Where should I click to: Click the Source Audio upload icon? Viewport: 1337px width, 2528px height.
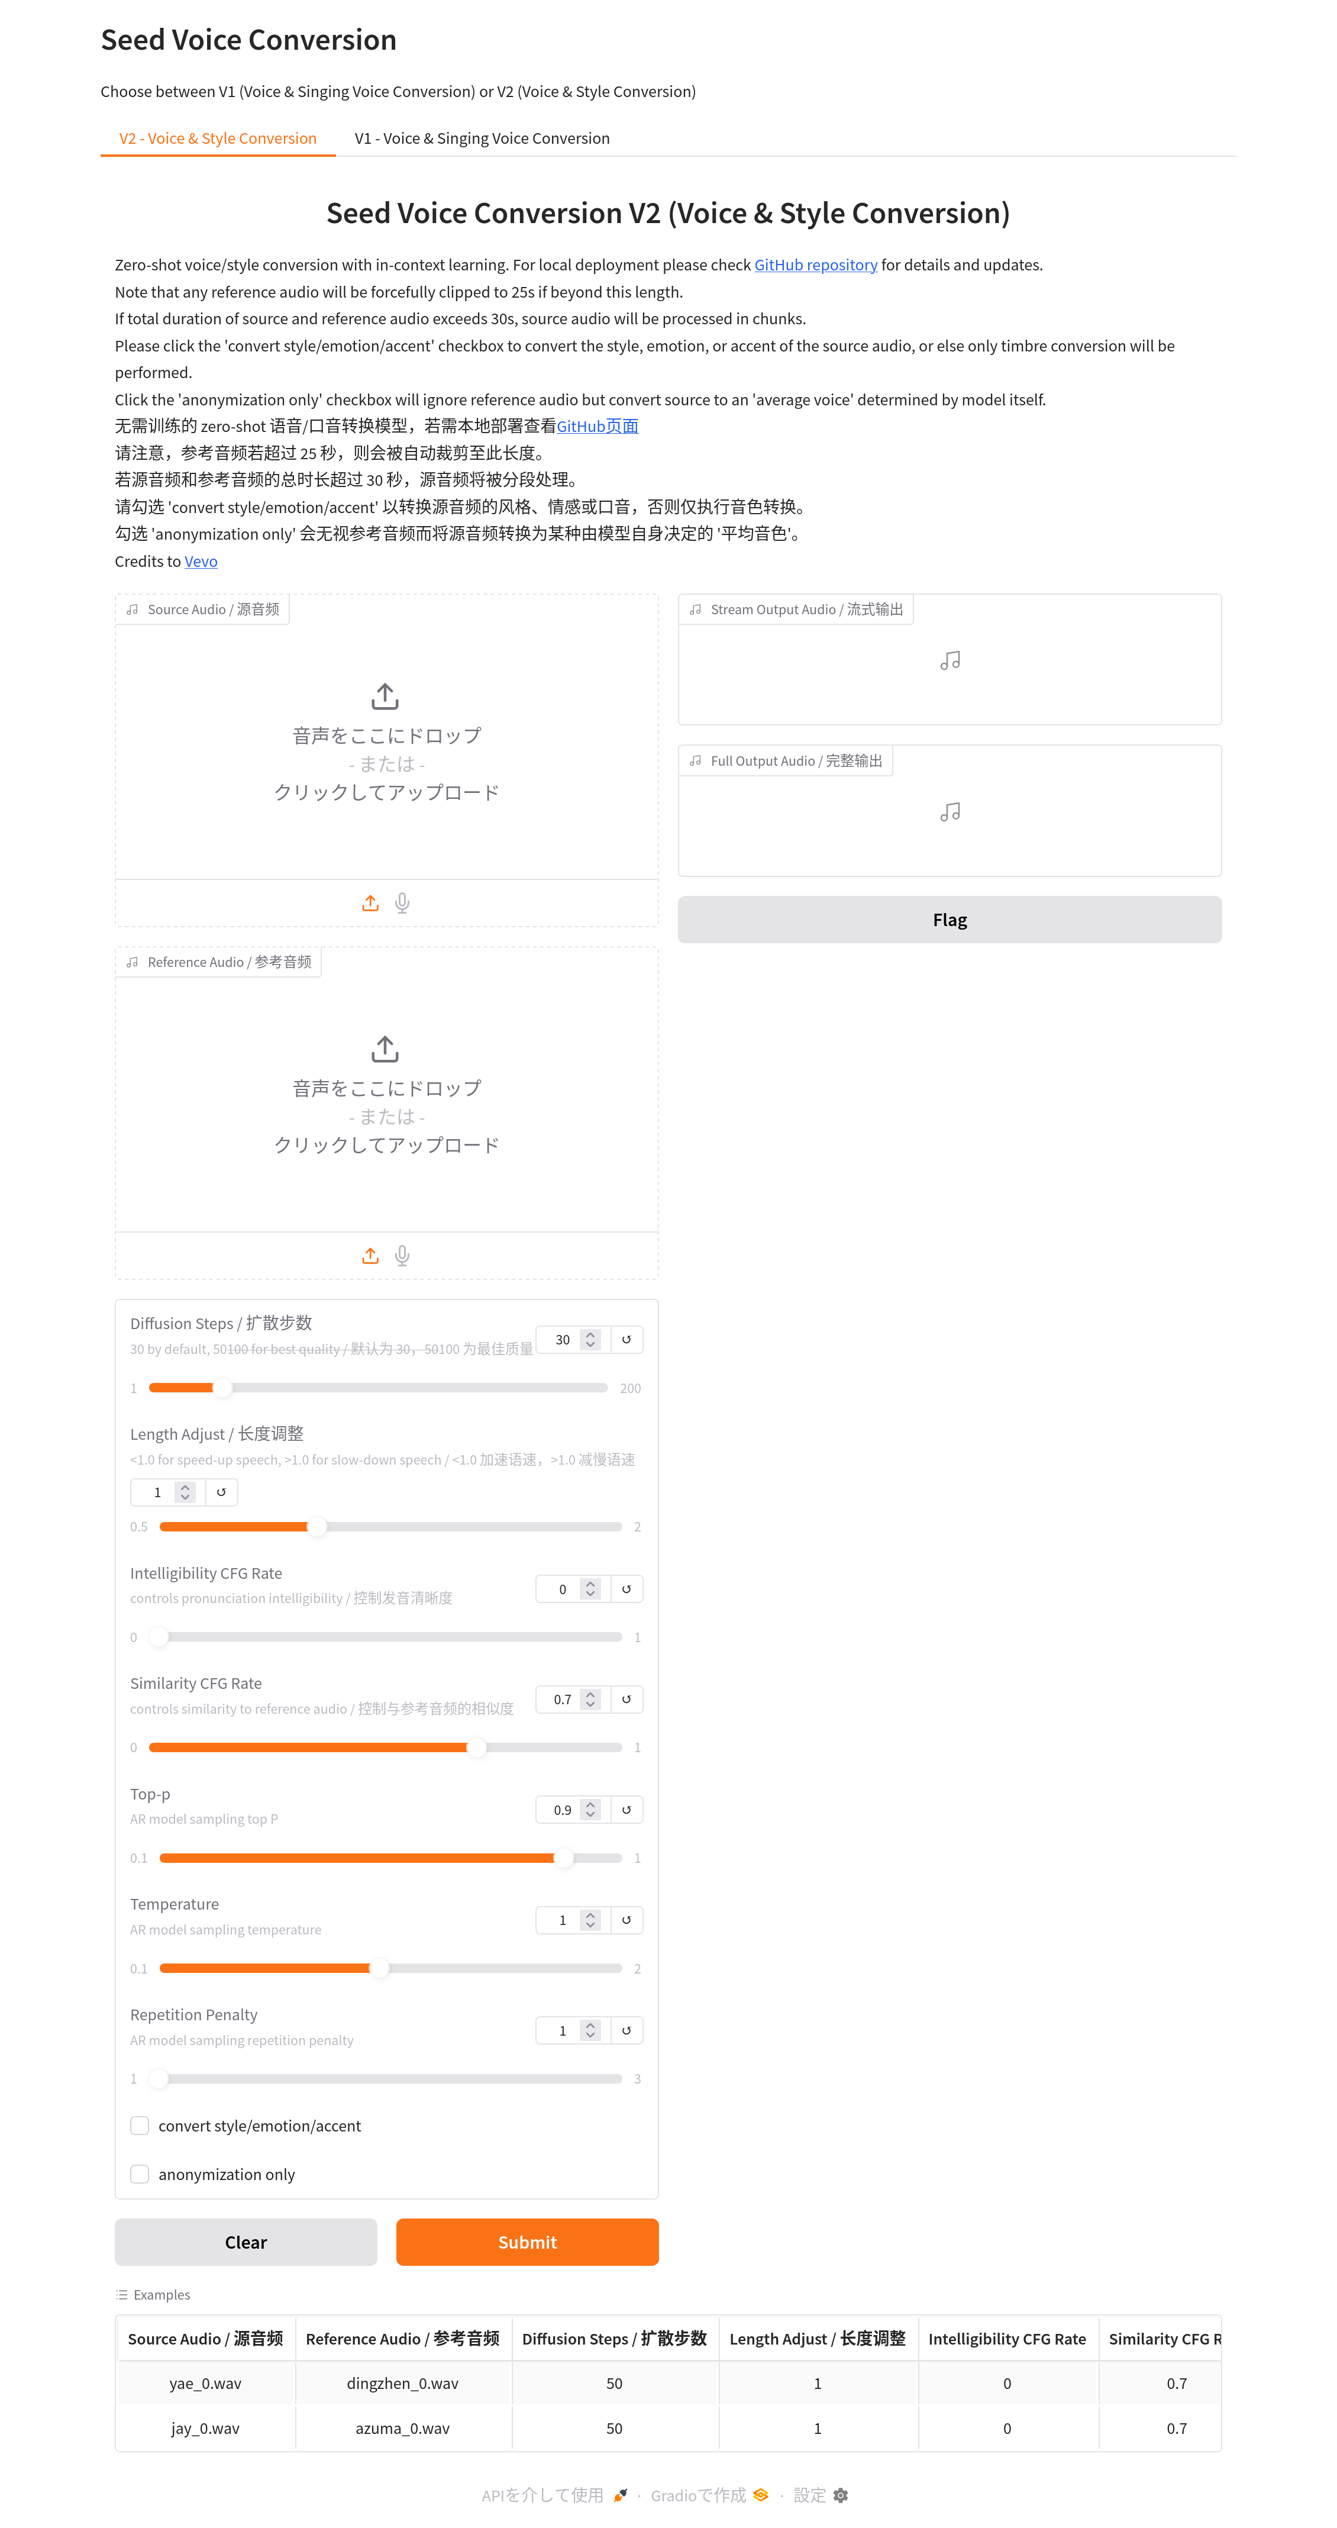pyautogui.click(x=370, y=903)
